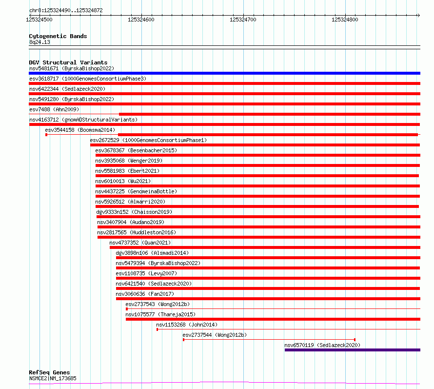Click the red esv3618717 variant bar

[224, 83]
